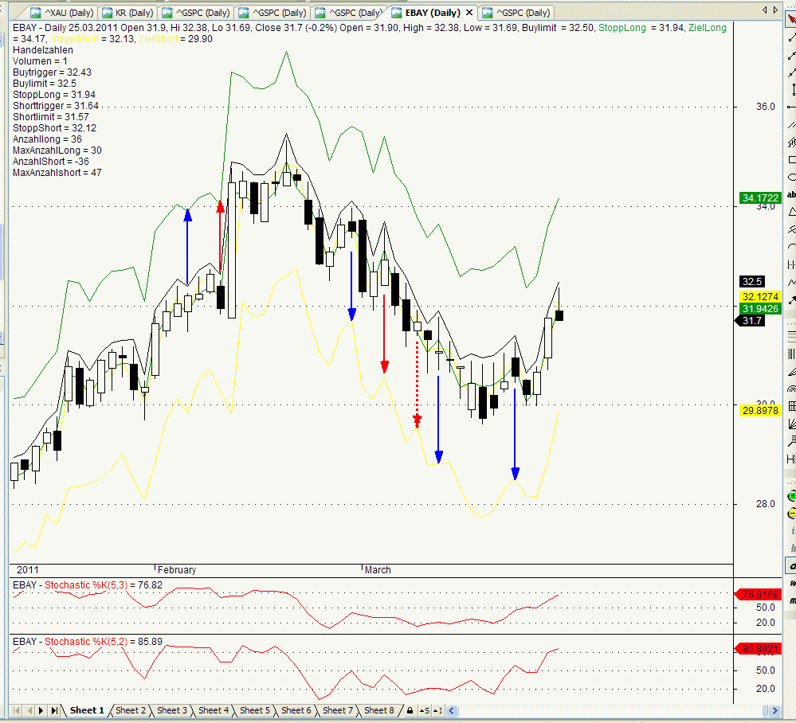Image resolution: width=796 pixels, height=723 pixels.
Task: Select the horizontal line drawing tool
Action: tap(791, 107)
